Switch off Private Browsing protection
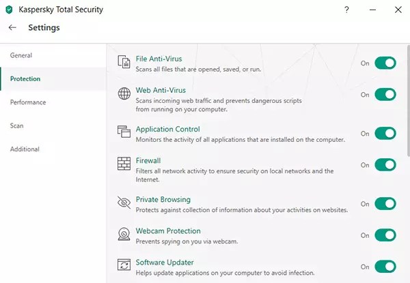The image size is (410, 283). point(385,203)
